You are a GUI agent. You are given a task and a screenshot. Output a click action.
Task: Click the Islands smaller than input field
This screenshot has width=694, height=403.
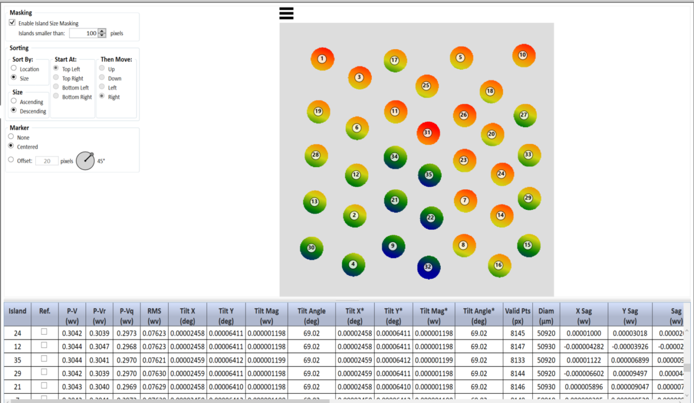(x=84, y=33)
